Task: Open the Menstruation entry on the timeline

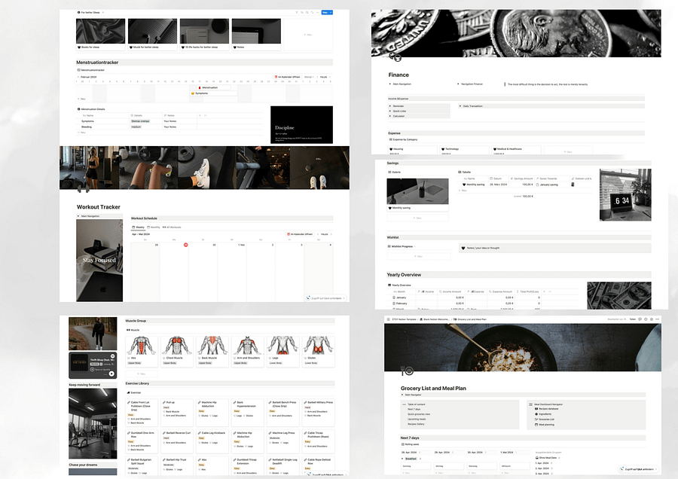Action: (x=214, y=88)
